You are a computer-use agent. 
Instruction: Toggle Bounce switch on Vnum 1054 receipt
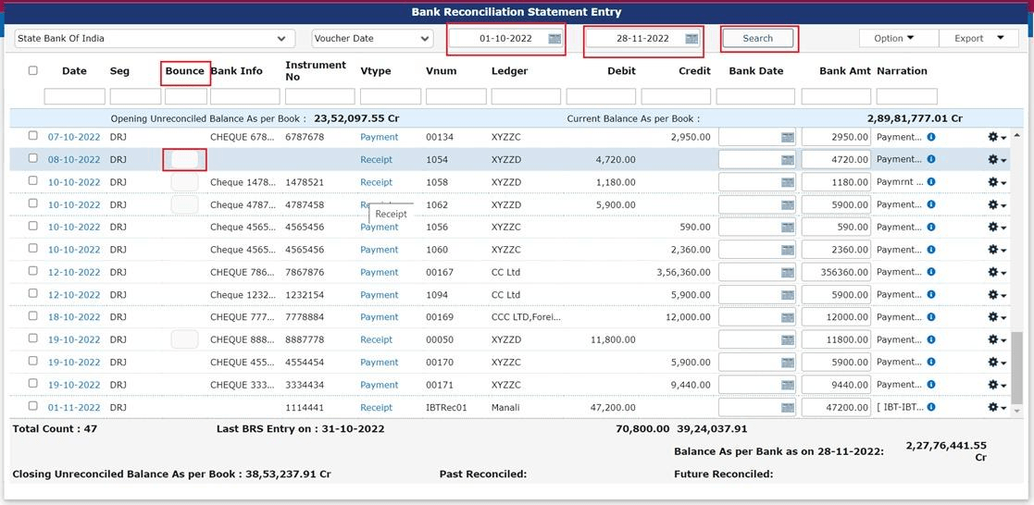(x=184, y=160)
